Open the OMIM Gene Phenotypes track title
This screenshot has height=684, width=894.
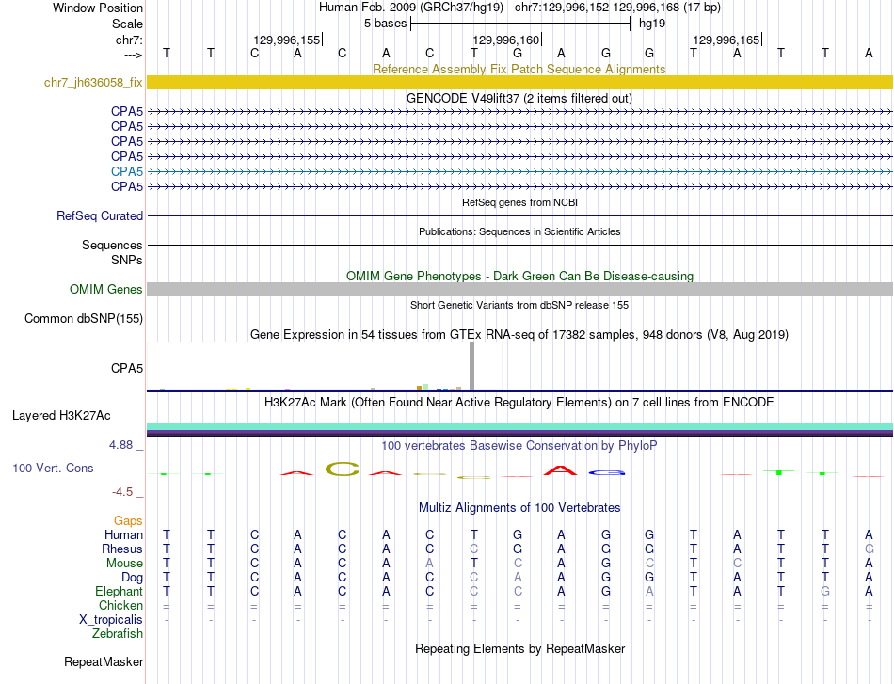point(519,276)
